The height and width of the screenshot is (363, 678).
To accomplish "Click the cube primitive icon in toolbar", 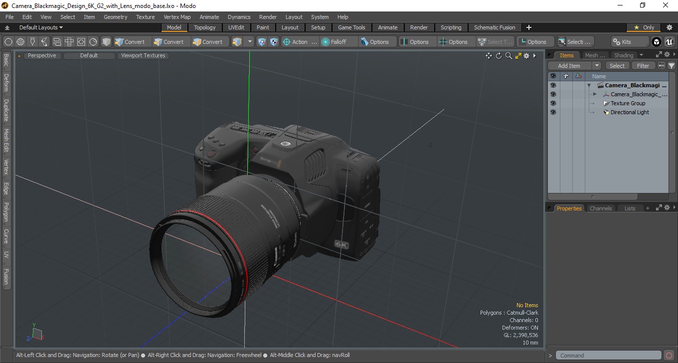I will tap(106, 42).
